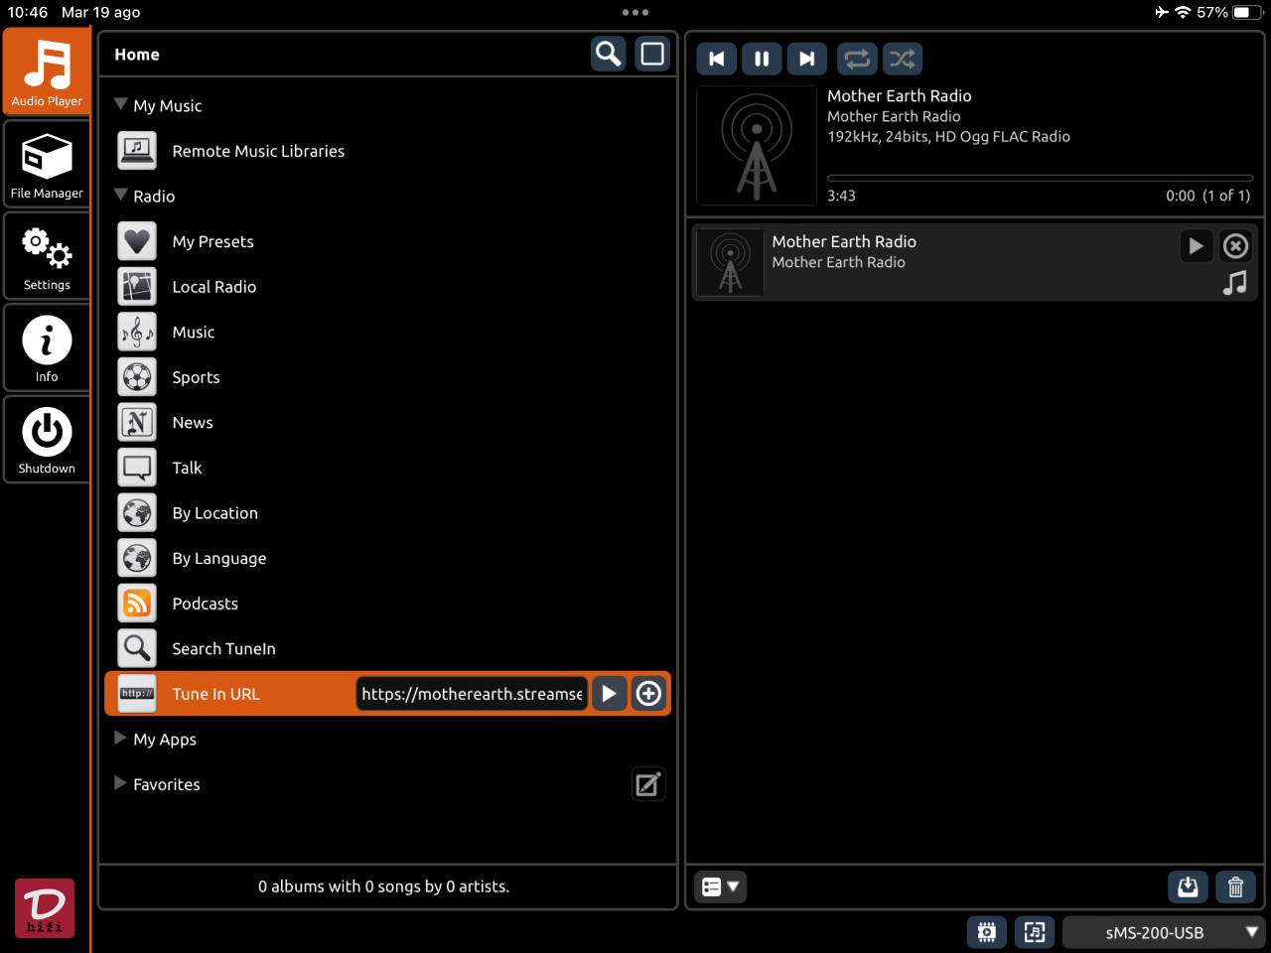Open the News category icon
1271x953 pixels.
click(x=137, y=422)
